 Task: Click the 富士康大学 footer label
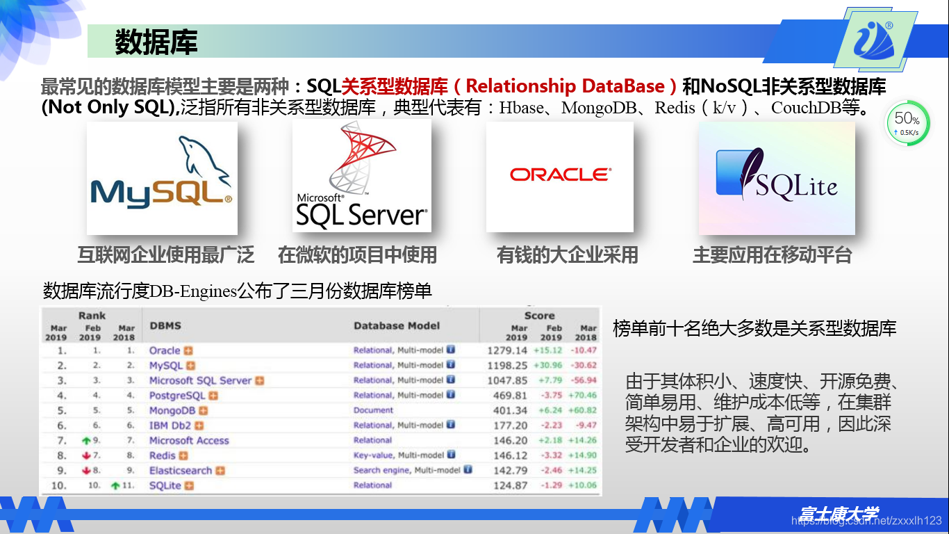tap(838, 515)
